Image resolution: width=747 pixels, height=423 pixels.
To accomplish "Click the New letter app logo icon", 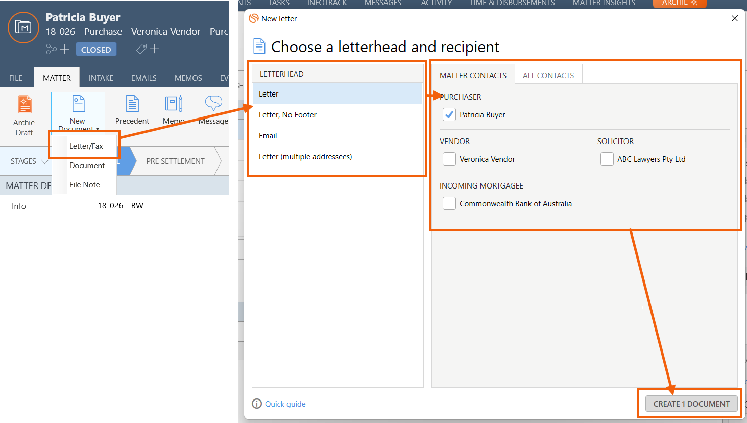I will tap(253, 18).
